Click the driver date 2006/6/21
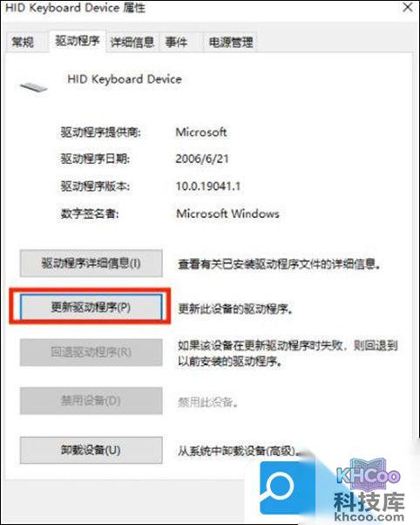 coord(202,159)
